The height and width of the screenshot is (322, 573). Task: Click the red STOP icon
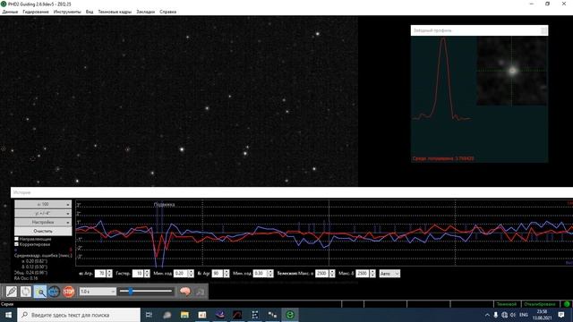[x=68, y=292]
